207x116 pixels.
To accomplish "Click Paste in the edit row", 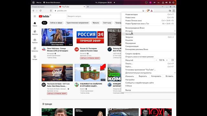I will 169,76.
